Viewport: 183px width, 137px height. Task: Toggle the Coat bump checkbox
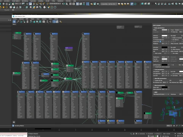coord(172,76)
